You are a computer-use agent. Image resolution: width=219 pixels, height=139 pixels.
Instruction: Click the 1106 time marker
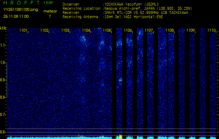point(128,30)
